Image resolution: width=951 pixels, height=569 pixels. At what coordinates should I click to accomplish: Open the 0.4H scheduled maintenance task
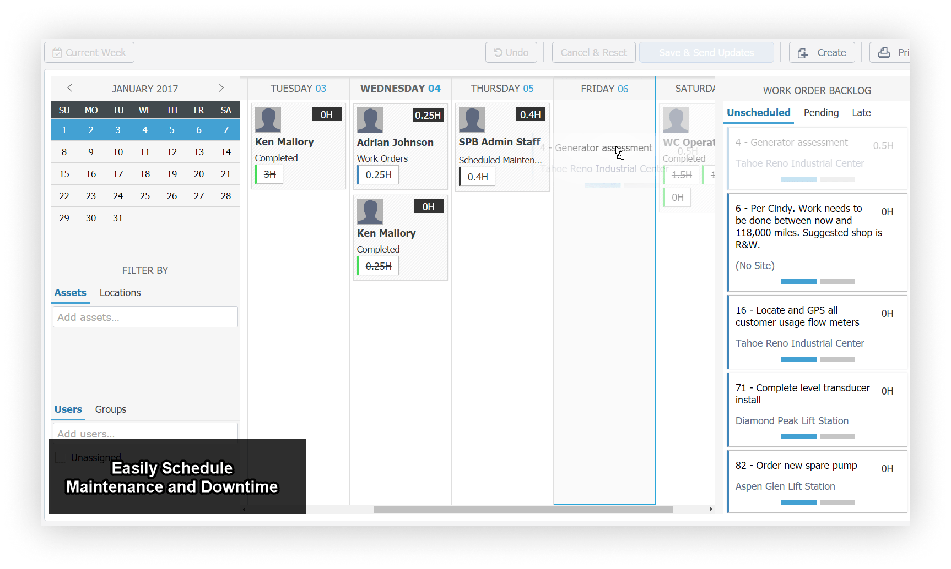pyautogui.click(x=477, y=177)
